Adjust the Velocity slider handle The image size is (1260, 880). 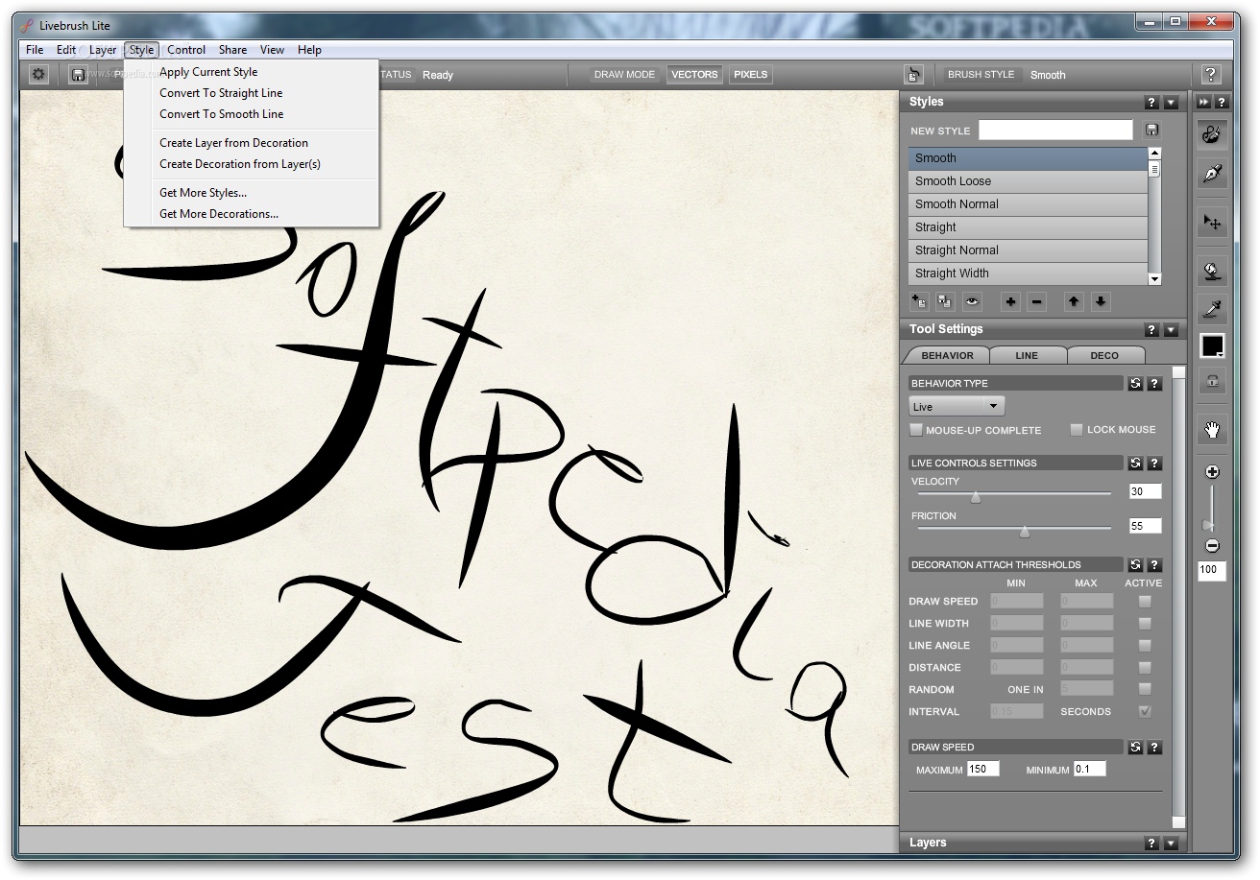pyautogui.click(x=976, y=497)
